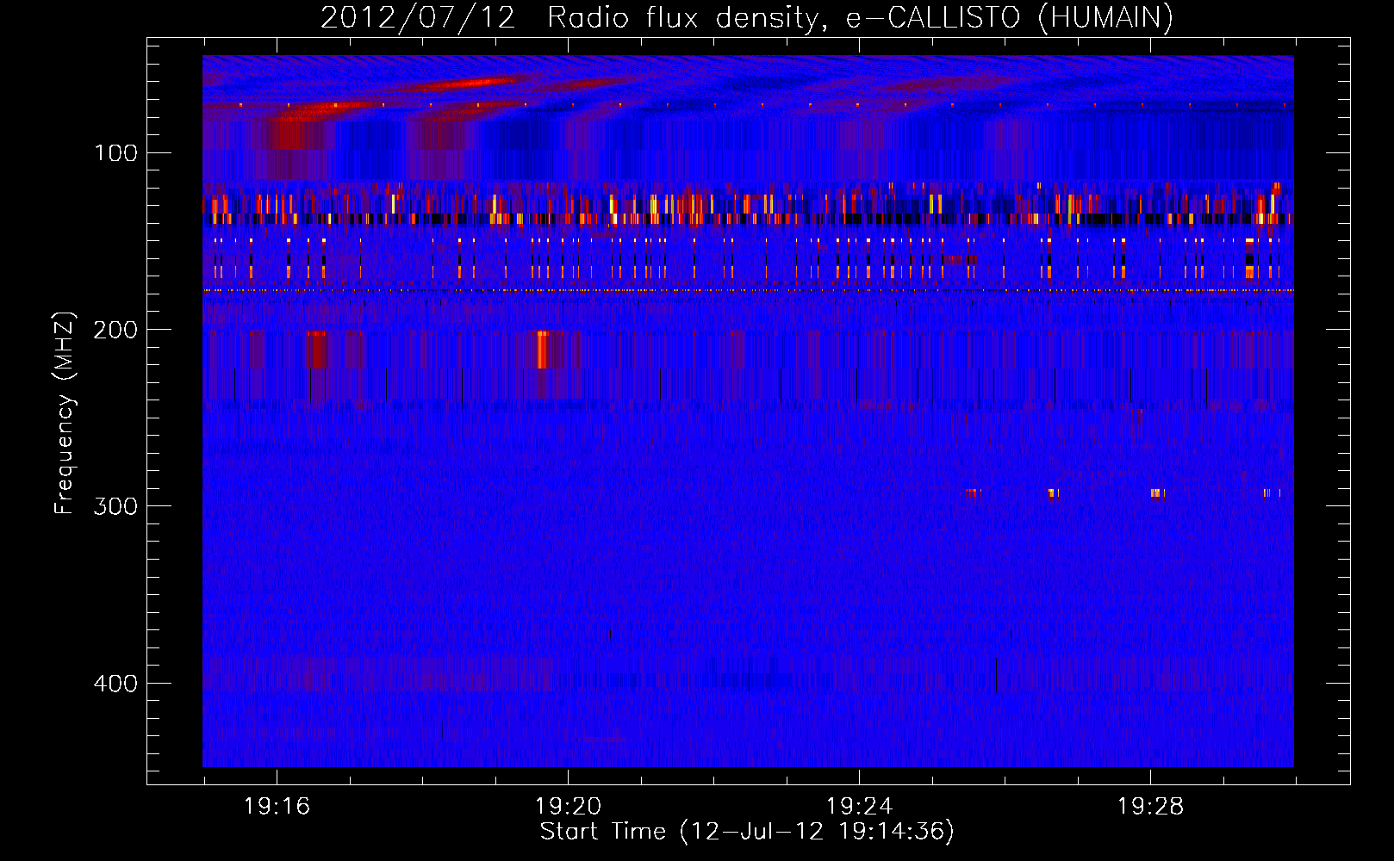Click the 100 frequency tick label

(116, 153)
